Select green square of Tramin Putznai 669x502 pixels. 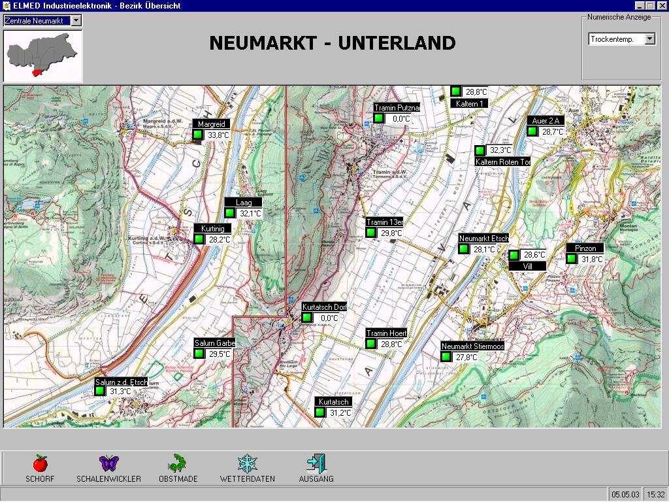point(378,118)
